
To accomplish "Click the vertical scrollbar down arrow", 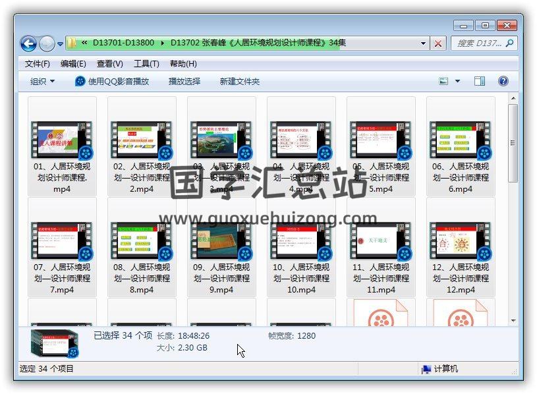I will pos(513,320).
